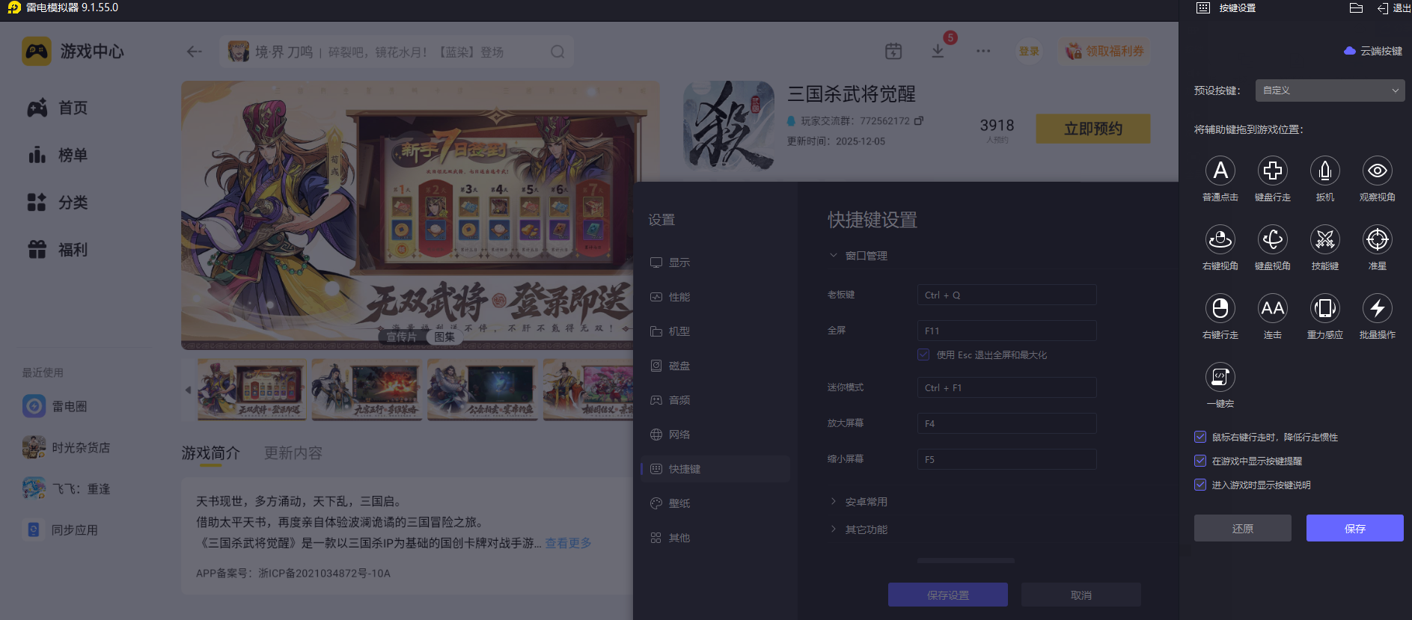Click the search magnifier icon
This screenshot has height=620, width=1412.
pyautogui.click(x=557, y=52)
